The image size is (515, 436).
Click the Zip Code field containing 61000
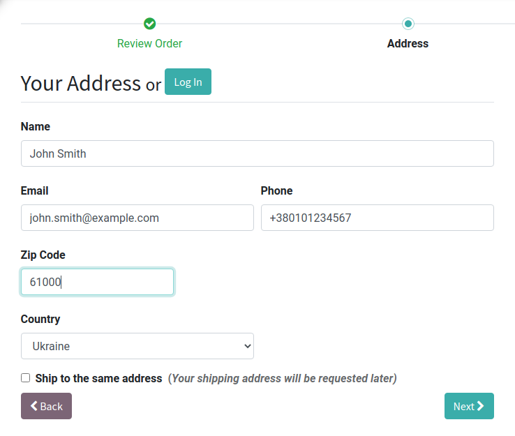[97, 282]
